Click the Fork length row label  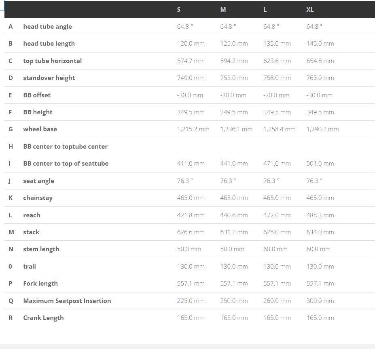(x=40, y=284)
